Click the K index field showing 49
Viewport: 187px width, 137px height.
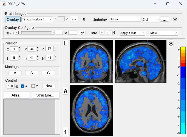(x=50, y=58)
